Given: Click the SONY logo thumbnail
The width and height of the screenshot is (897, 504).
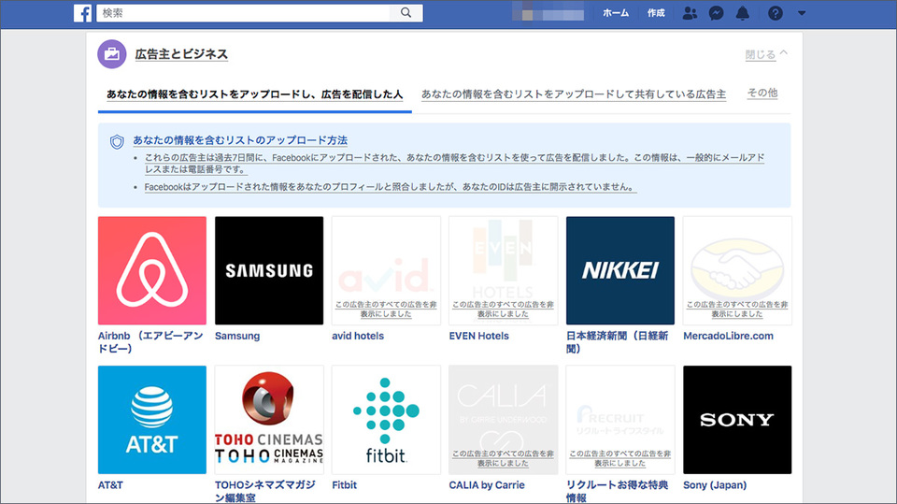Looking at the screenshot, I should 737,420.
